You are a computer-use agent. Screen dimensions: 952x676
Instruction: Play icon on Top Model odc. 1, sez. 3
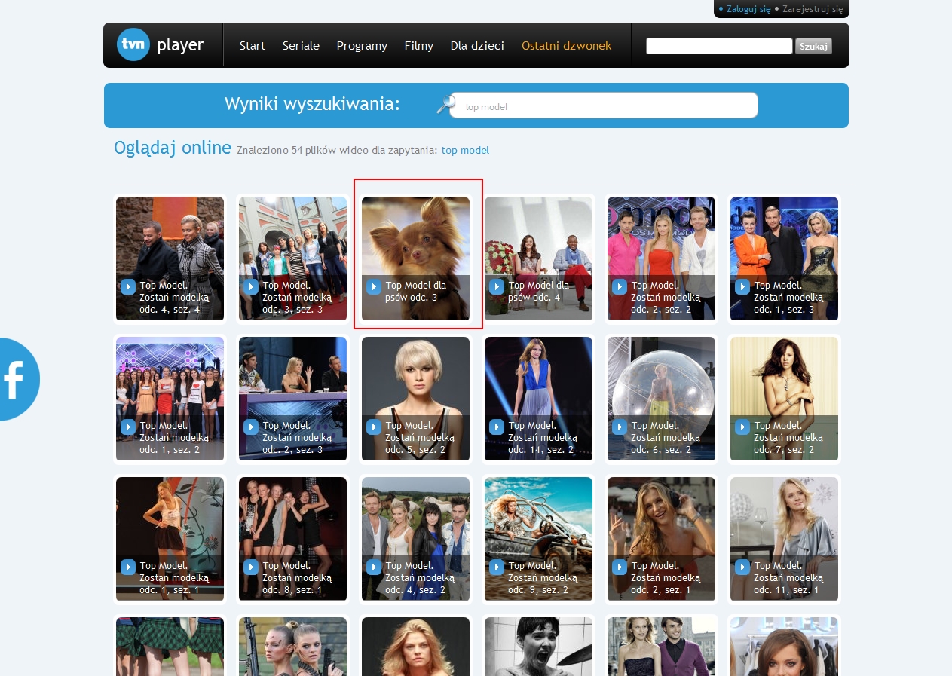click(742, 286)
